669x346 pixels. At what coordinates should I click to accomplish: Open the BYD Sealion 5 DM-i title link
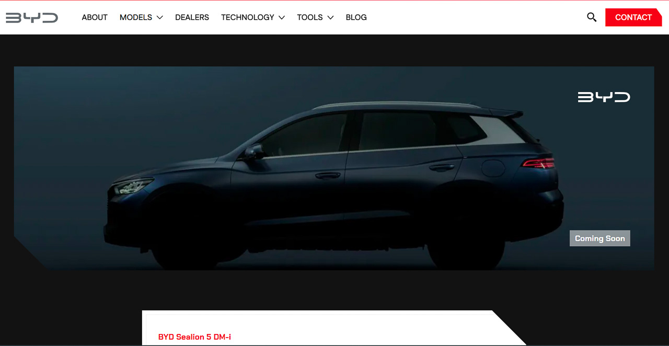click(194, 337)
